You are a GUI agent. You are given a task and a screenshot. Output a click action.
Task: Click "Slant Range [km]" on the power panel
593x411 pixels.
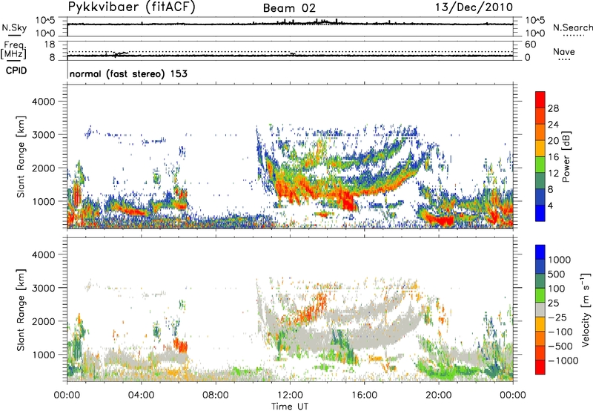pos(21,157)
